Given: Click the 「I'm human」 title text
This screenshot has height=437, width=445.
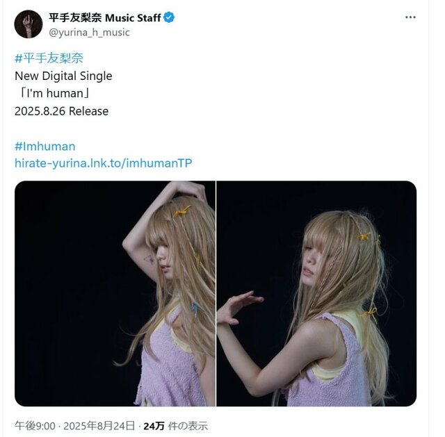Looking at the screenshot, I should click(54, 93).
